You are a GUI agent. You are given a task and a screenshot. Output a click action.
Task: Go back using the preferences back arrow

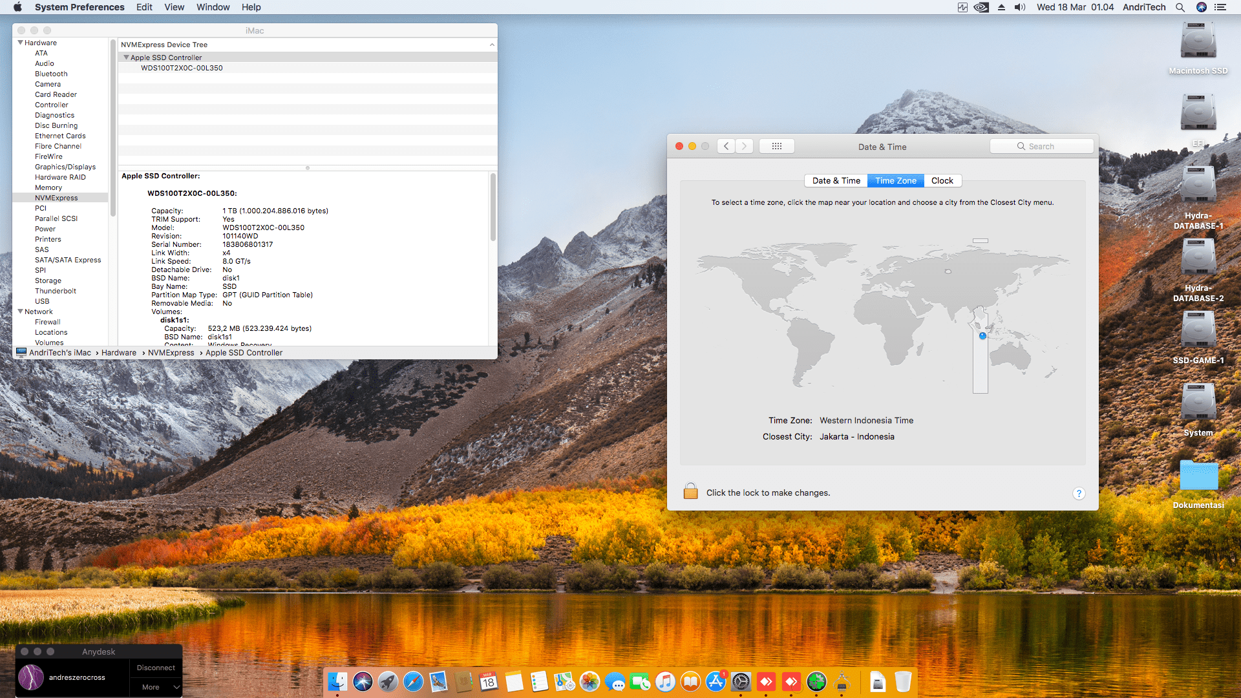[726, 146]
